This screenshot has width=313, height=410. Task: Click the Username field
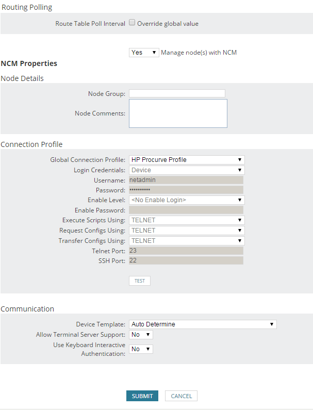coord(186,180)
